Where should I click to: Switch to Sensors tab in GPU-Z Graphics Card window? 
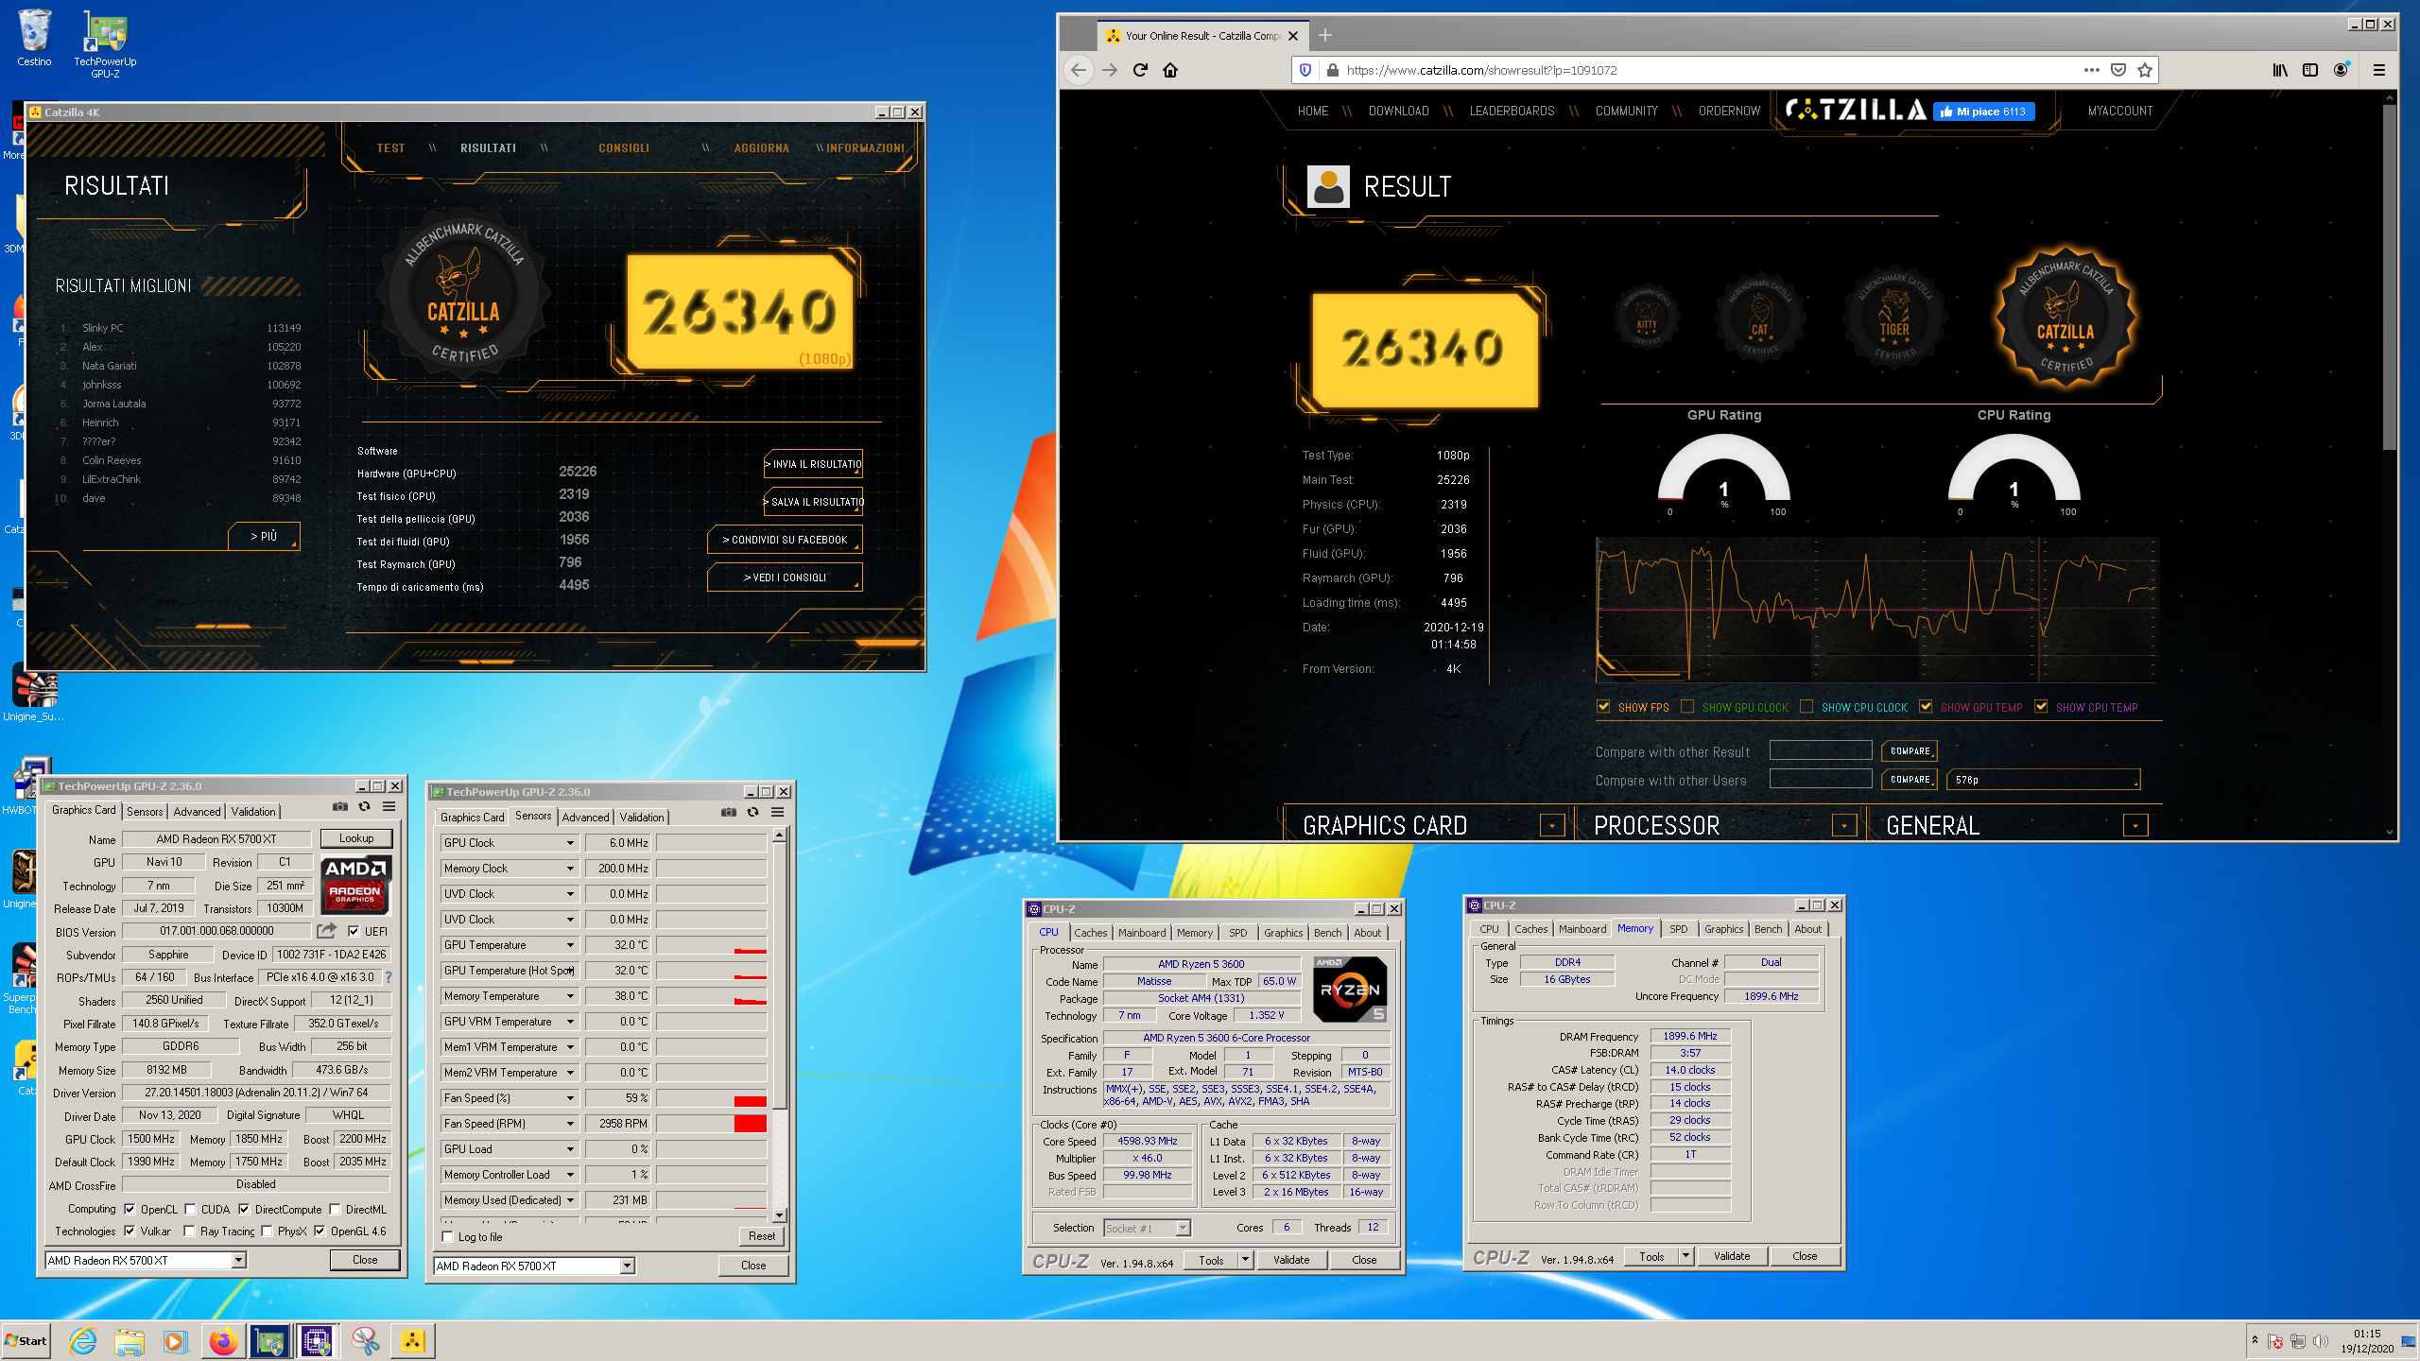coord(145,811)
